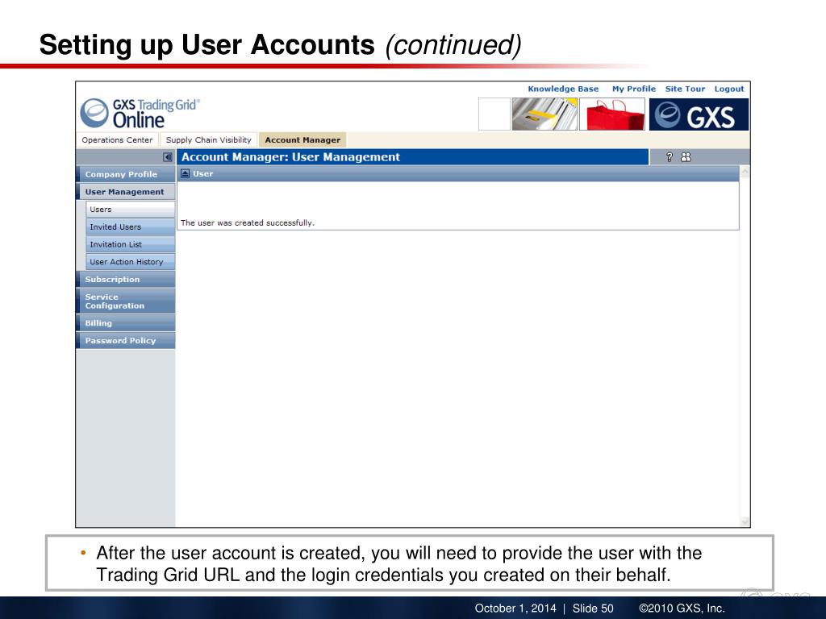Click the 'Account Manager: User Management' heading
The image size is (826, 619).
coord(290,157)
